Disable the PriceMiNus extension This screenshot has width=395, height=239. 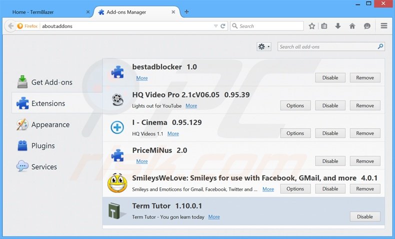coord(330,161)
